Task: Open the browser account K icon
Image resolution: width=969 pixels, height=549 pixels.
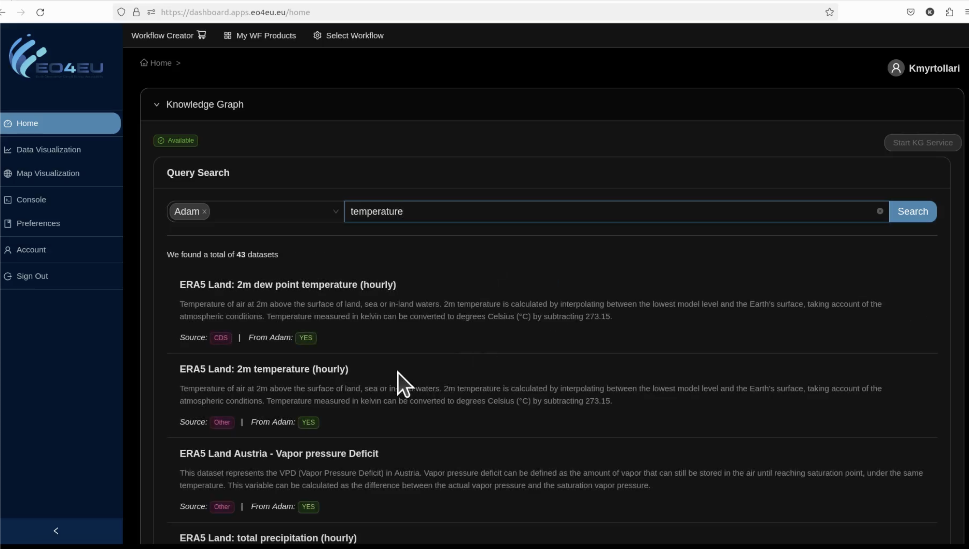Action: click(930, 12)
